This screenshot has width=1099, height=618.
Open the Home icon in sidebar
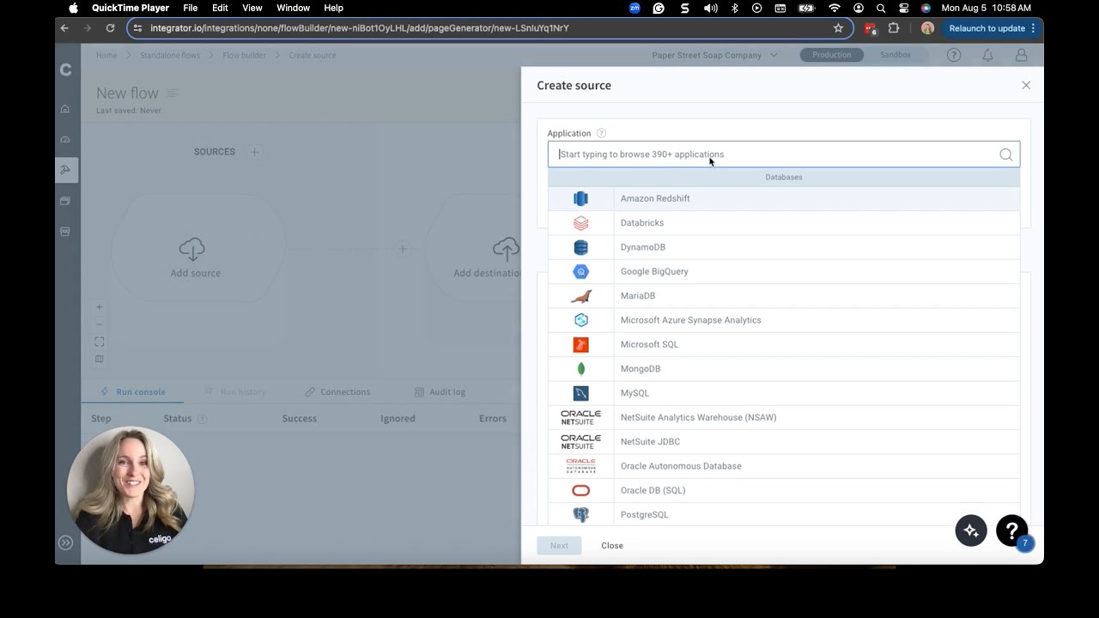(65, 109)
